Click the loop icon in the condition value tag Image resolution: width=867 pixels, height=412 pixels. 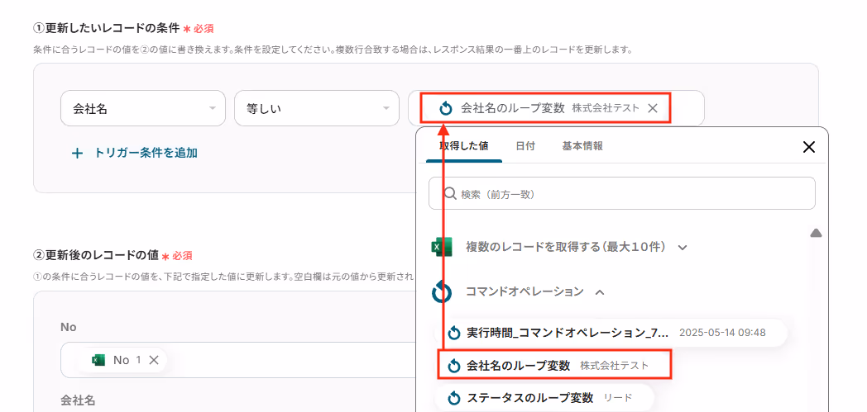[x=446, y=108]
